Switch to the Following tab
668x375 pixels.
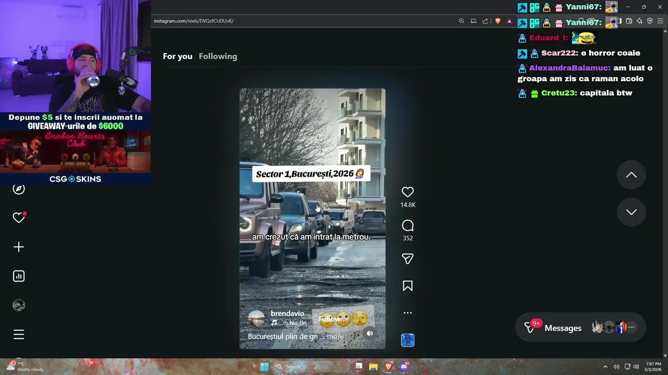coord(218,56)
